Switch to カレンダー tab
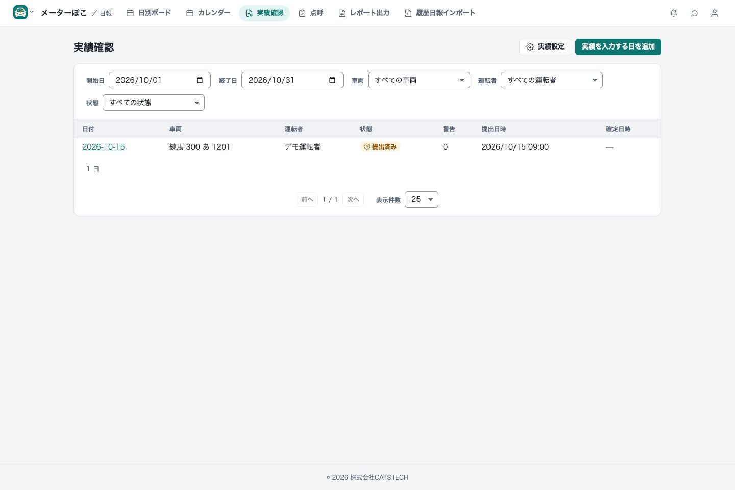 click(208, 13)
